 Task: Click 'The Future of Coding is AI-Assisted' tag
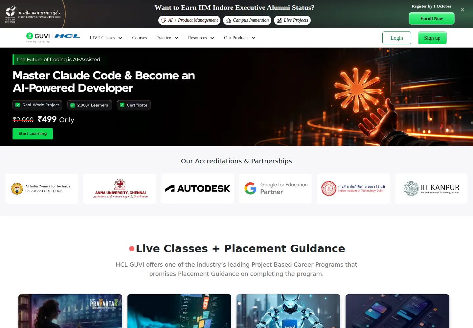tap(58, 59)
